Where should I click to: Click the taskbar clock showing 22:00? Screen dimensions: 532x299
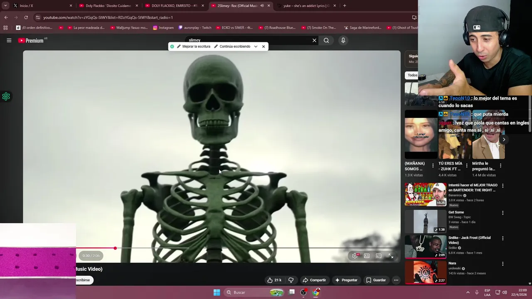pyautogui.click(x=519, y=292)
